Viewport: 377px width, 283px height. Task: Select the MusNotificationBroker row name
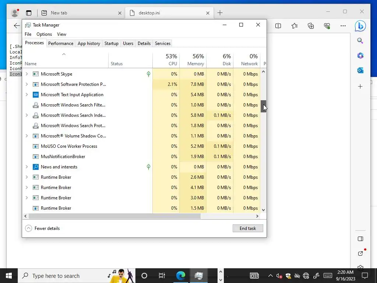(x=63, y=157)
